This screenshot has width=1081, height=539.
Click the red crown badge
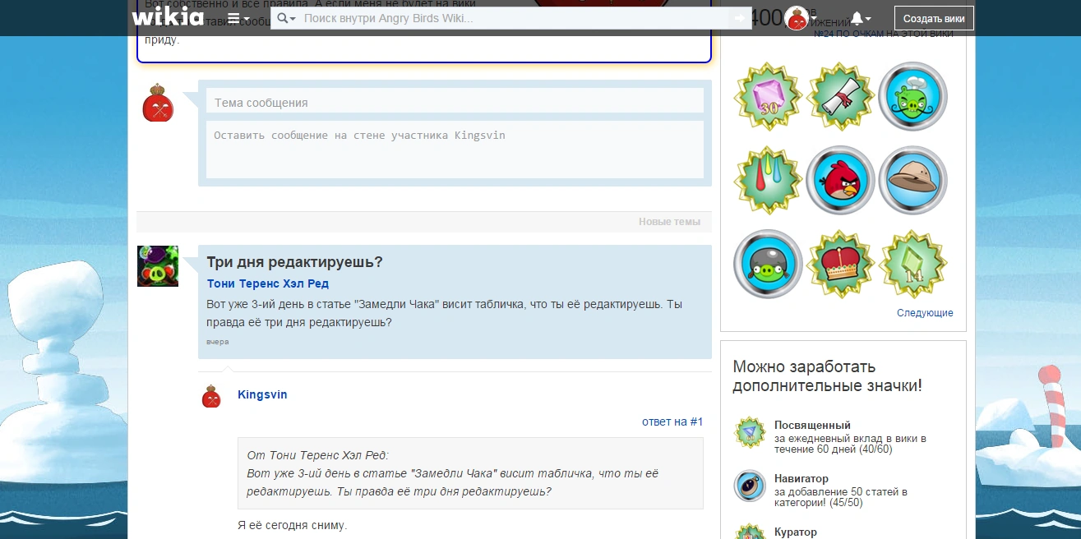click(840, 264)
